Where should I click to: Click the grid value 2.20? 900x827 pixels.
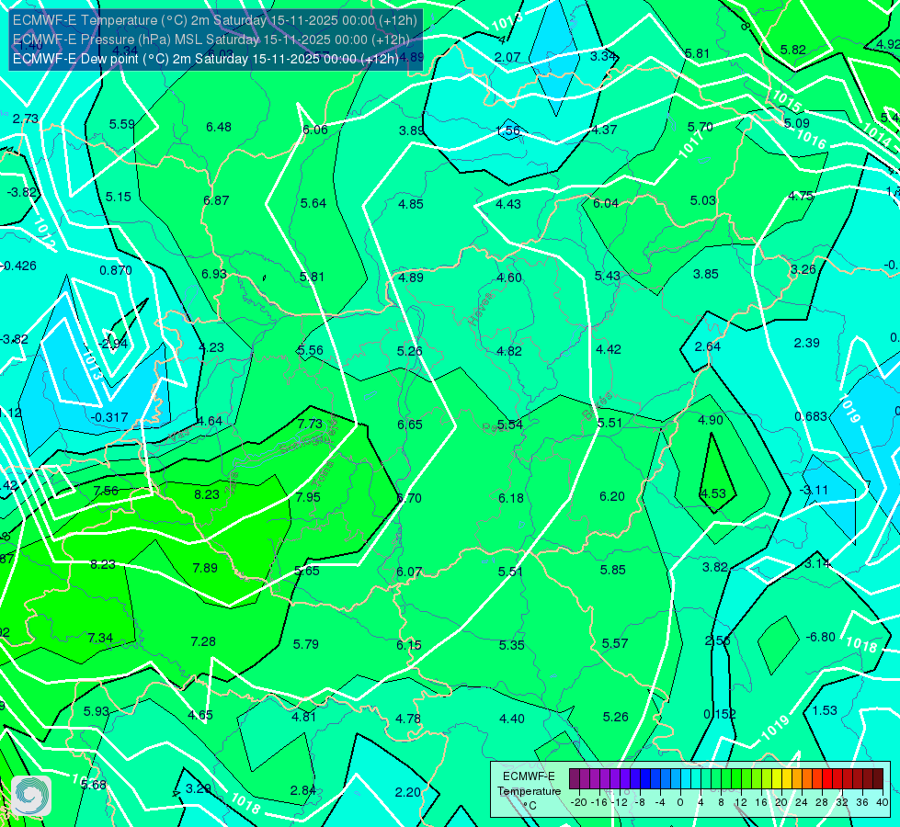tap(408, 792)
